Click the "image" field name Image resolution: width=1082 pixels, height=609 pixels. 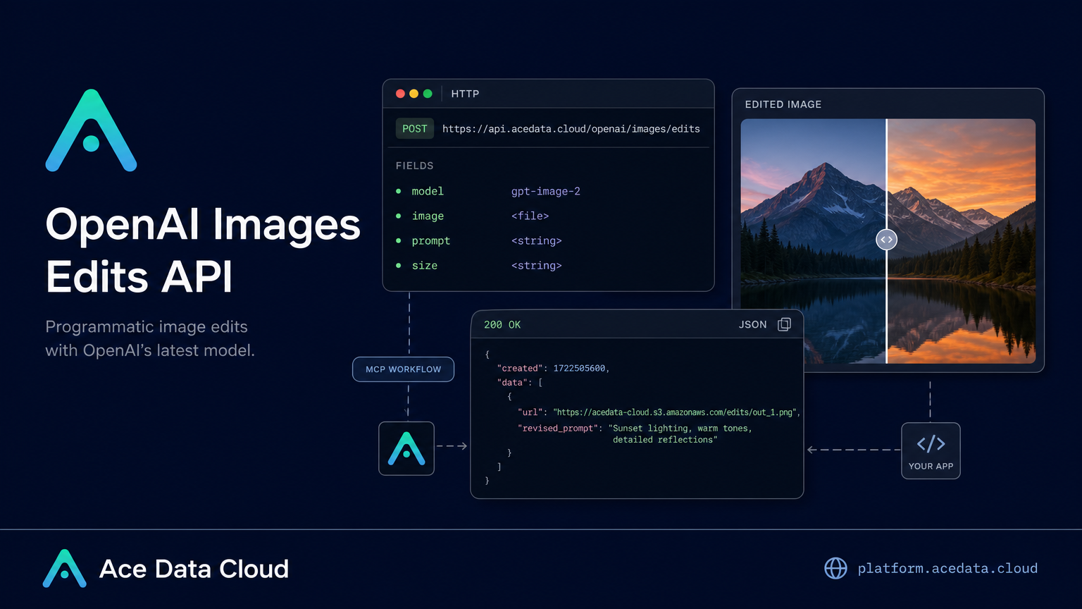428,216
